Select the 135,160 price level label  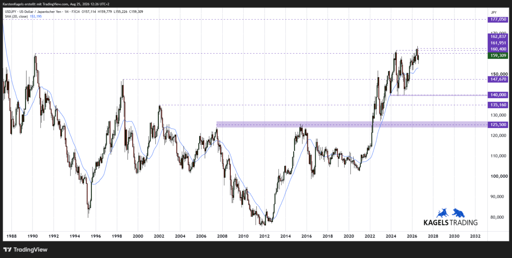pyautogui.click(x=498, y=104)
